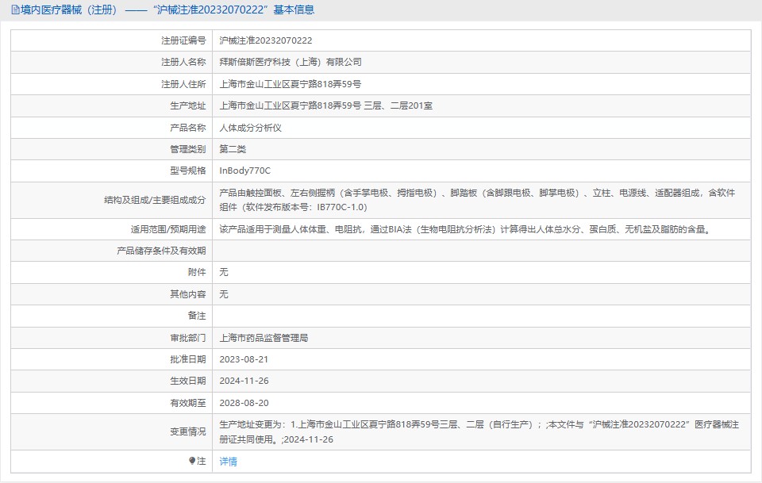Click the 管理类别 label
Image resolution: width=762 pixels, height=483 pixels.
tap(187, 149)
